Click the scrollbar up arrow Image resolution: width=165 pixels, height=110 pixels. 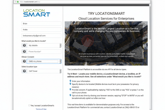point(150,5)
